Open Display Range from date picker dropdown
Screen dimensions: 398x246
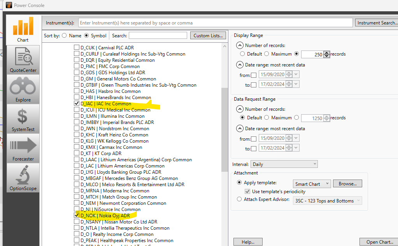(296, 74)
